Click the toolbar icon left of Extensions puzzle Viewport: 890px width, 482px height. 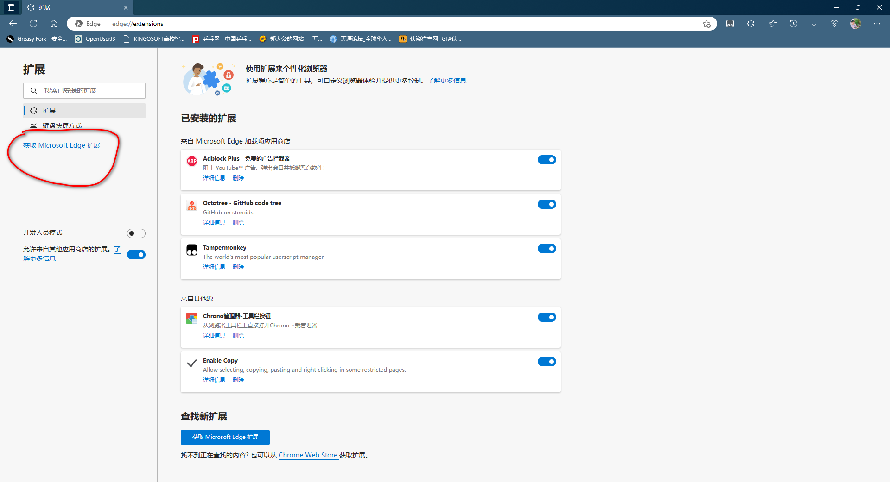point(730,24)
